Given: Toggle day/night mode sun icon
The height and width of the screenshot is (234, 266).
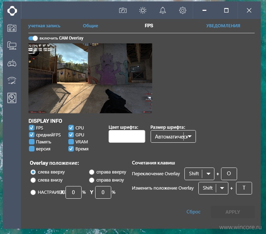Looking at the screenshot, I should click(x=143, y=10).
